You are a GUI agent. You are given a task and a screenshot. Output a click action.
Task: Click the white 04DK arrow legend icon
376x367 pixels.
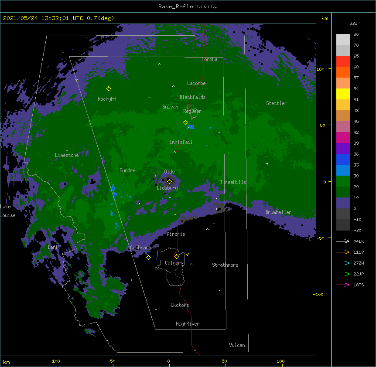(x=343, y=241)
